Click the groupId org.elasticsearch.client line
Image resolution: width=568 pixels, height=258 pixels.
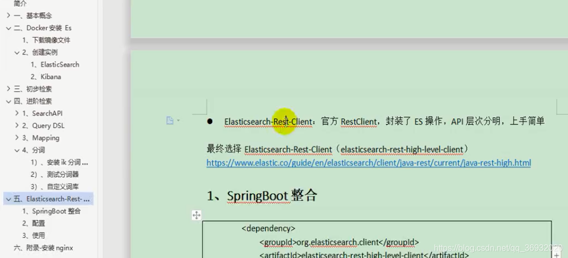[339, 242]
